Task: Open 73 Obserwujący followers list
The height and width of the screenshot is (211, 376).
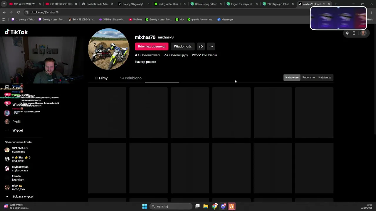Action: tap(176, 55)
